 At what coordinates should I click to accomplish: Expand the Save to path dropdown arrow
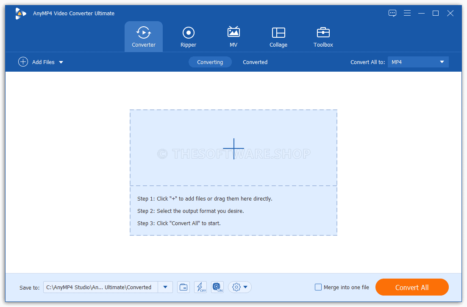[x=165, y=287]
